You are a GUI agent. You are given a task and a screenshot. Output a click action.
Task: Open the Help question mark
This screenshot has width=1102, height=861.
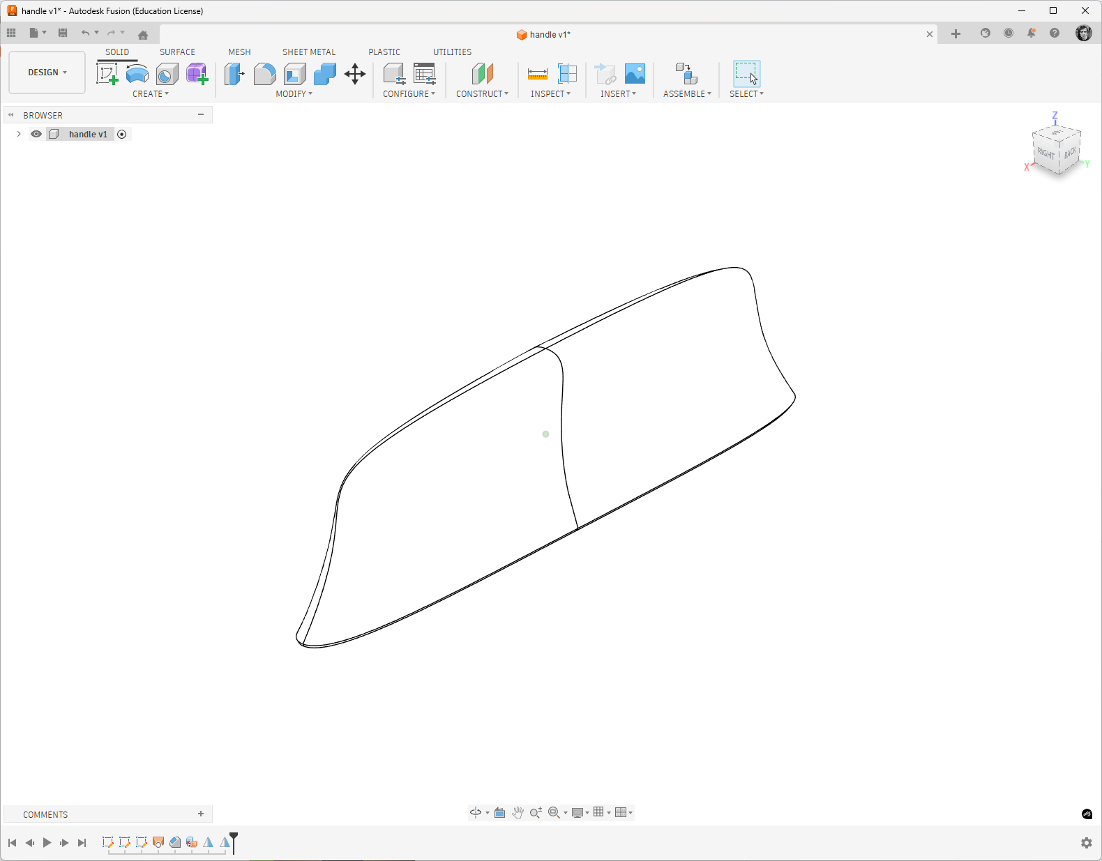click(1055, 33)
